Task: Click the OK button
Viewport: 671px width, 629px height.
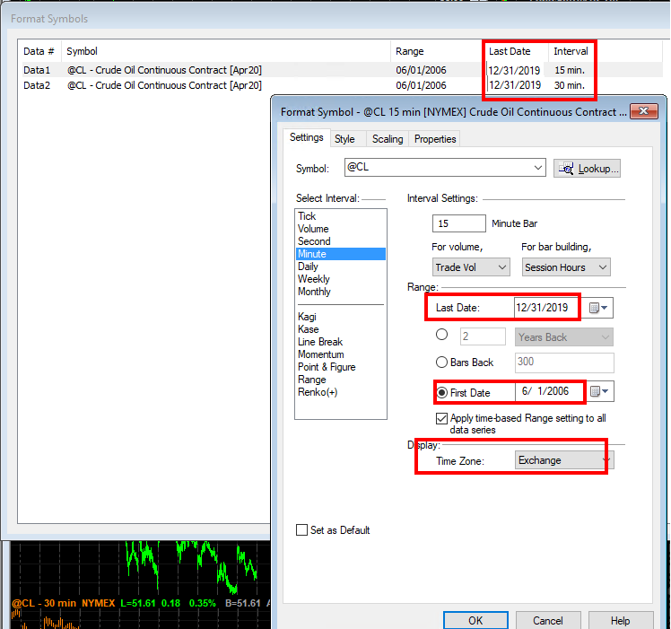Action: click(475, 620)
